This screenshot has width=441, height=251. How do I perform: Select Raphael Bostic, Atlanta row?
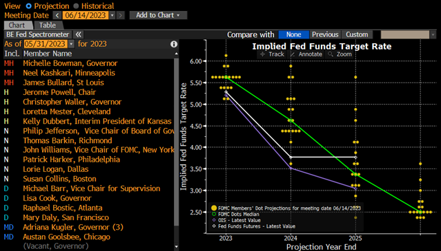89,208
